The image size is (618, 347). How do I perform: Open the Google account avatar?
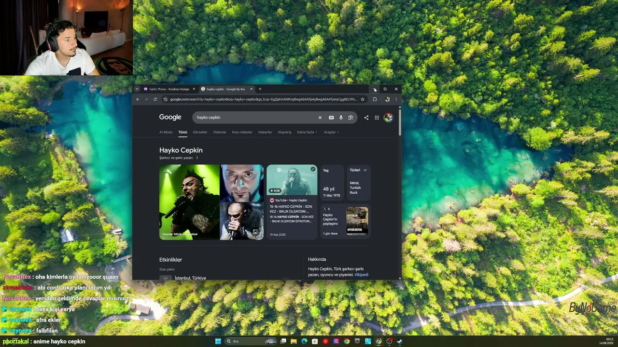click(388, 118)
